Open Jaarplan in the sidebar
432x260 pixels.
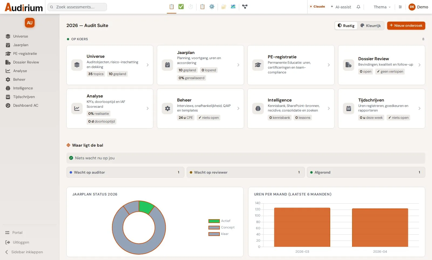21,45
